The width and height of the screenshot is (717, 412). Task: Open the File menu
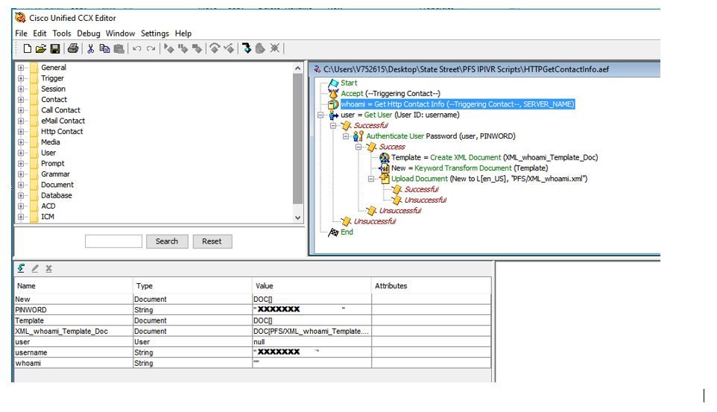point(21,34)
